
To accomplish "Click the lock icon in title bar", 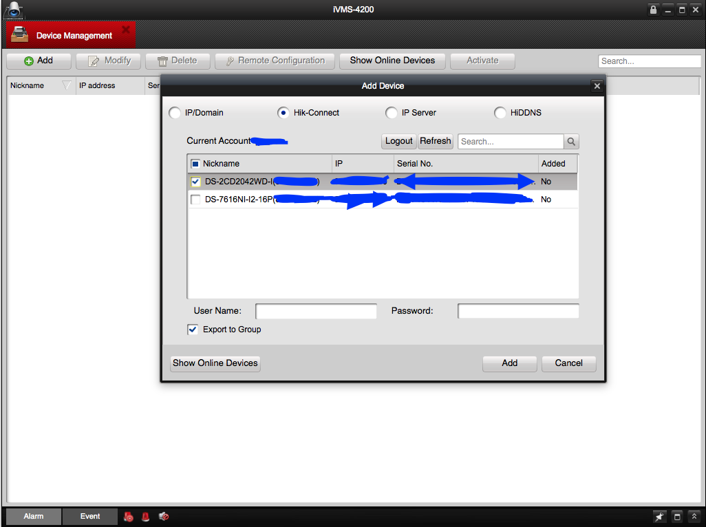I will tap(654, 10).
